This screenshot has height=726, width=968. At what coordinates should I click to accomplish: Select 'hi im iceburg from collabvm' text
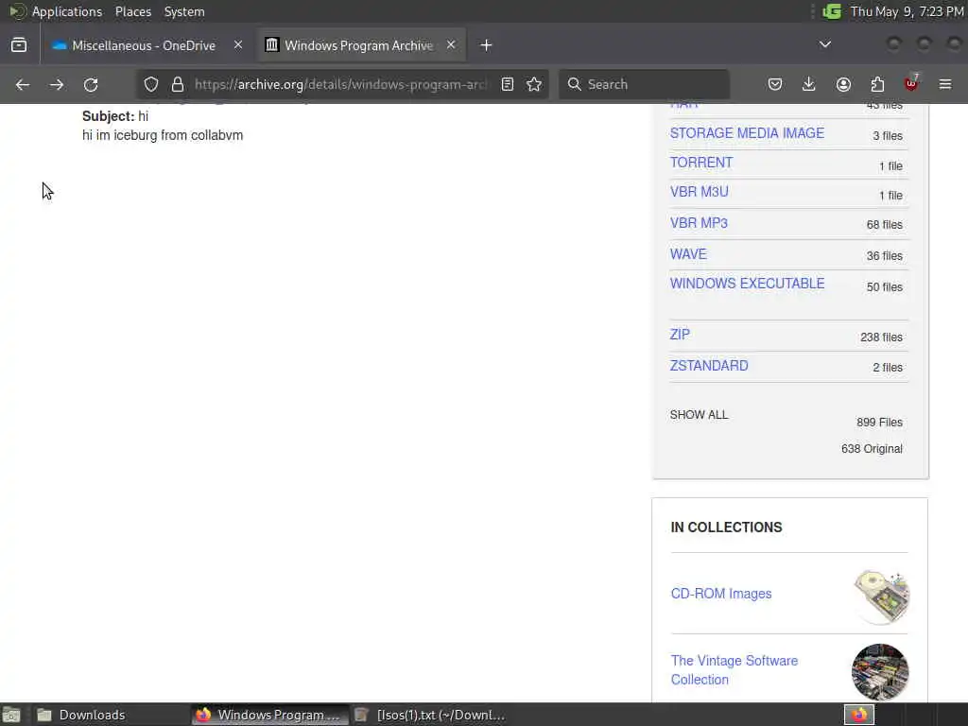[163, 135]
